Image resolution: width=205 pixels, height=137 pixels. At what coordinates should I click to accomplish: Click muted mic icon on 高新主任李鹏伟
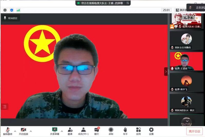[172, 47]
